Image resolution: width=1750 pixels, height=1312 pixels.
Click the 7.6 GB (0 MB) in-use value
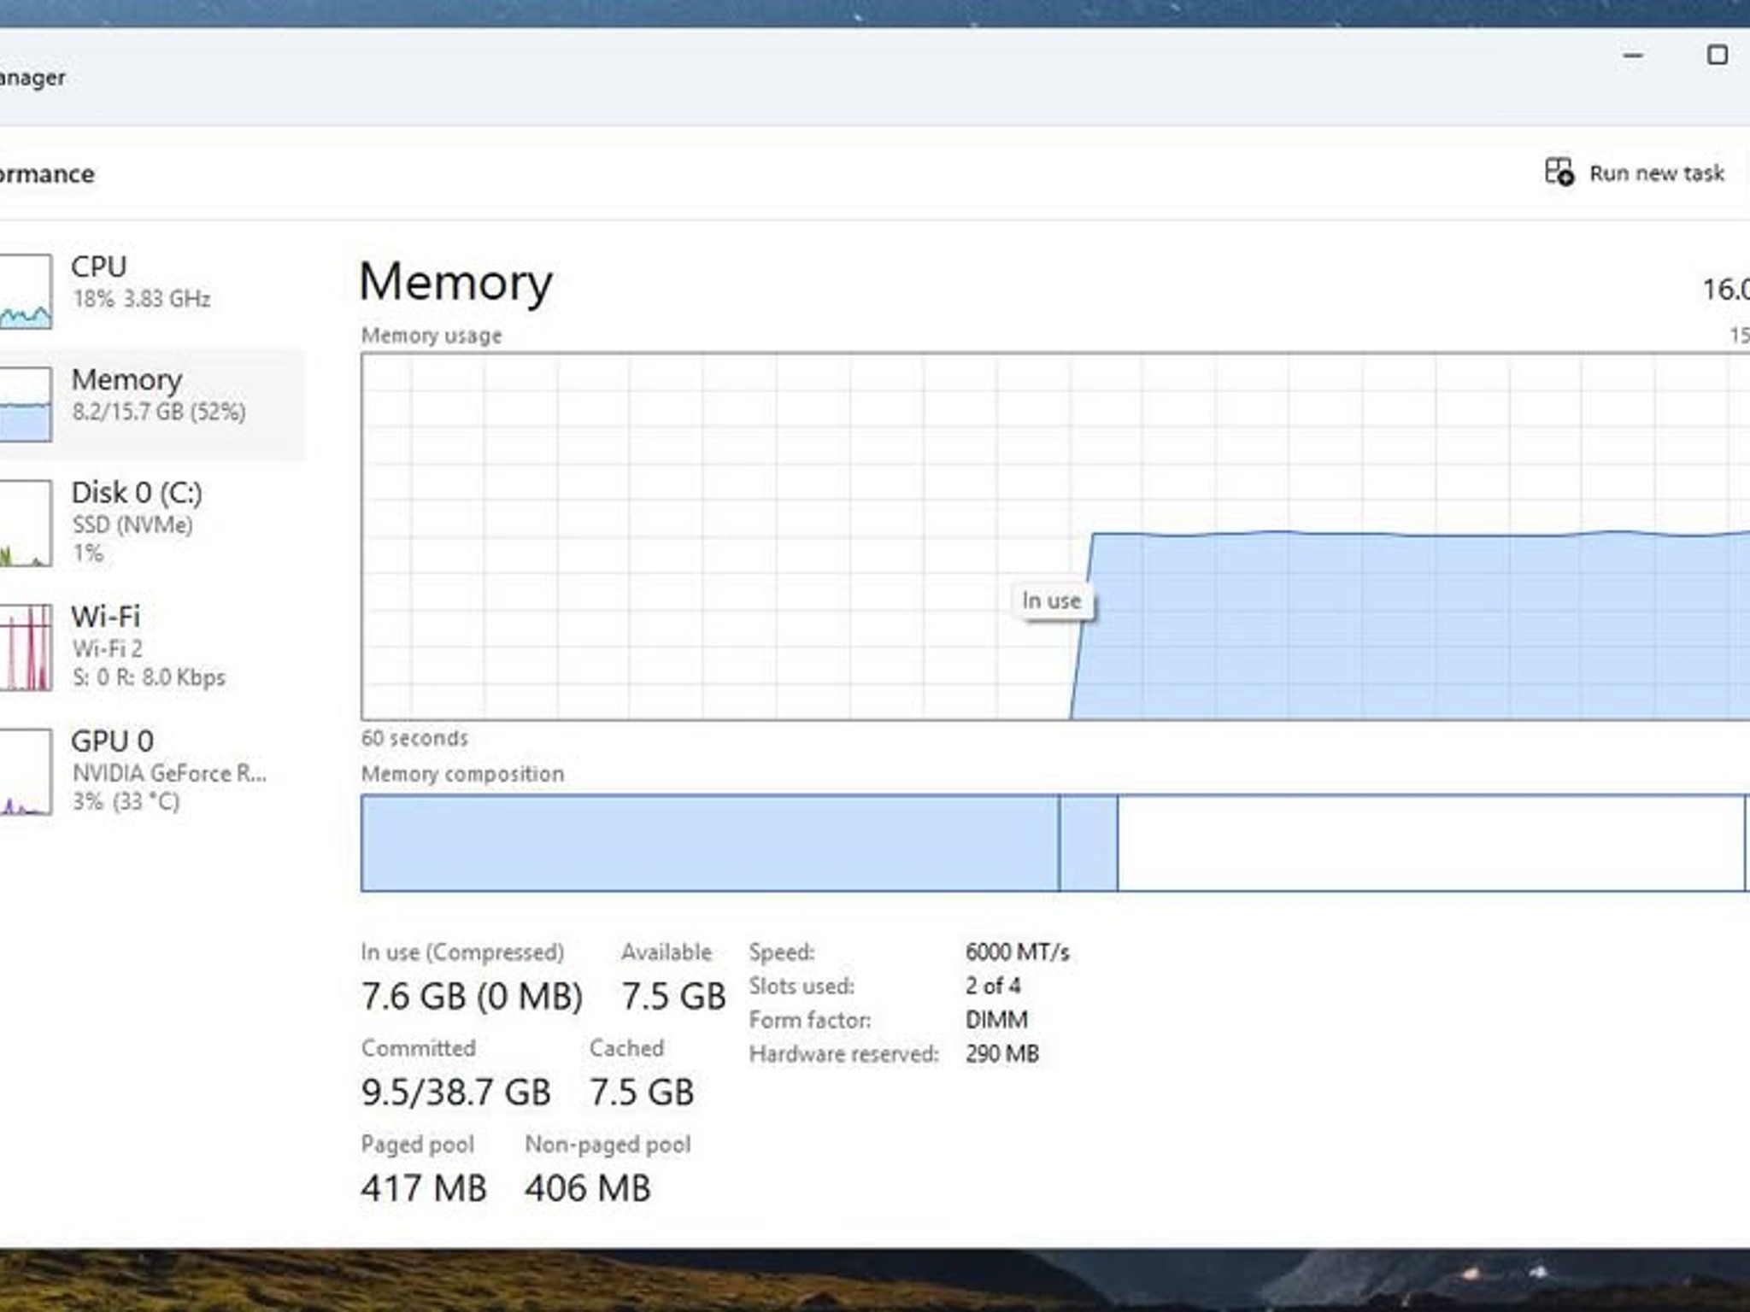[472, 996]
